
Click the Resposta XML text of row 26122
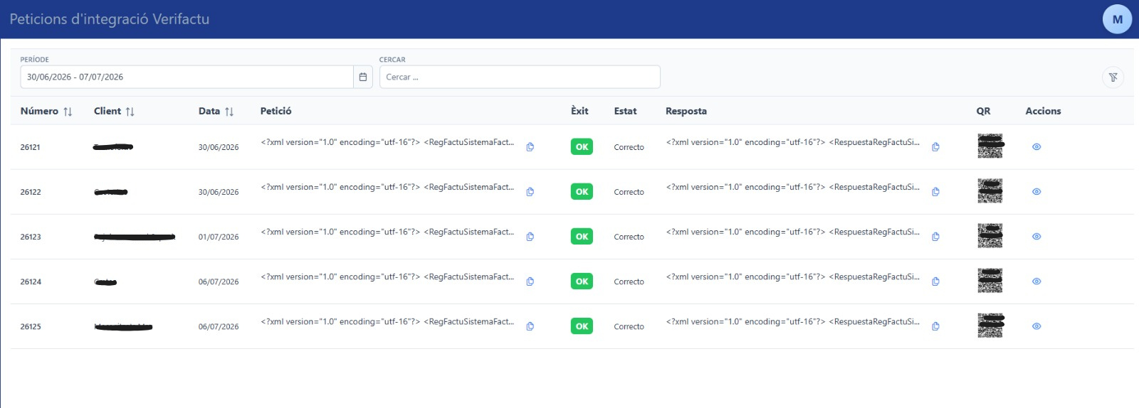coord(792,187)
